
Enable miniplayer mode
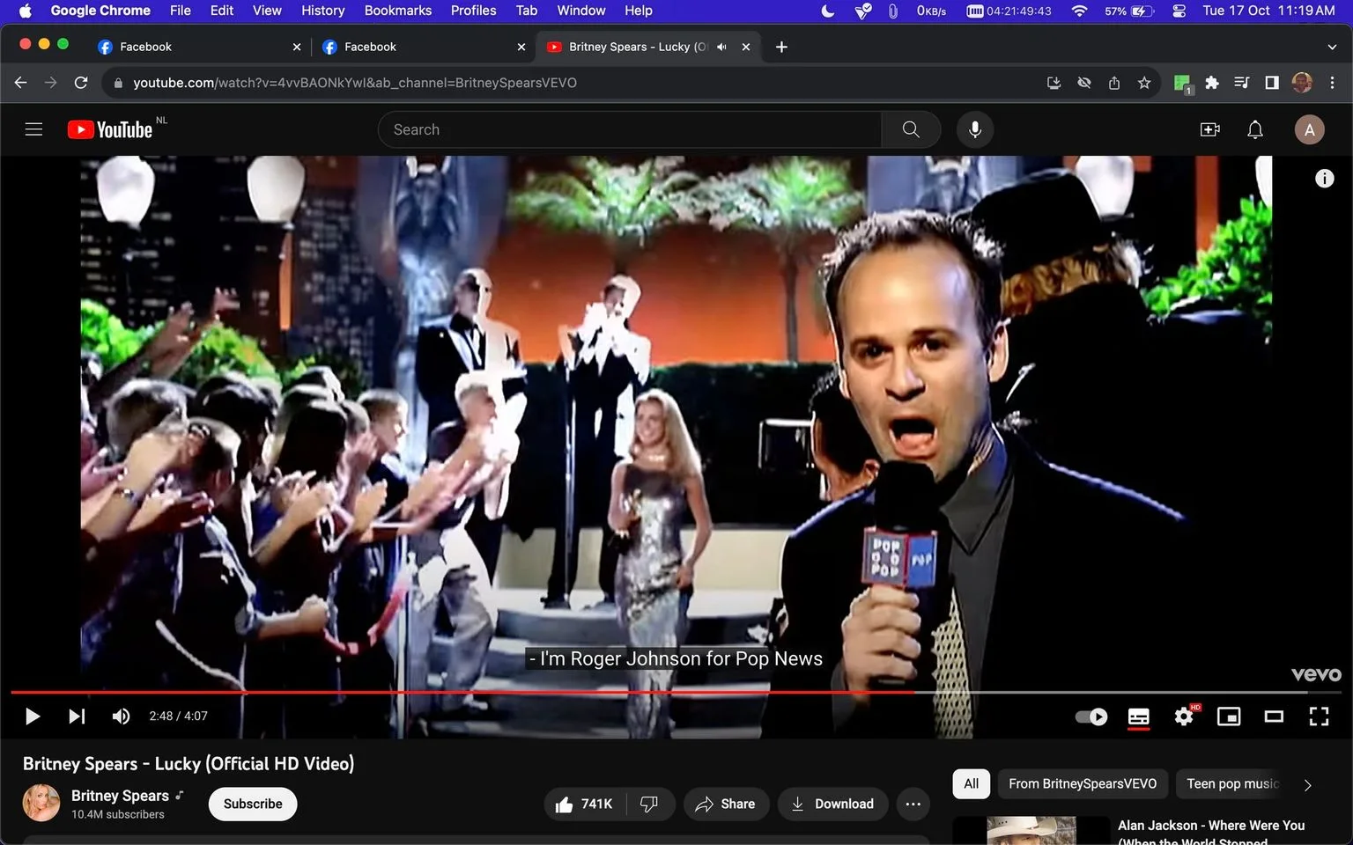tap(1229, 716)
